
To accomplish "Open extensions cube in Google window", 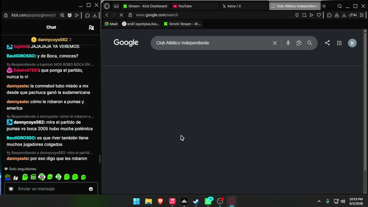I will (x=329, y=15).
